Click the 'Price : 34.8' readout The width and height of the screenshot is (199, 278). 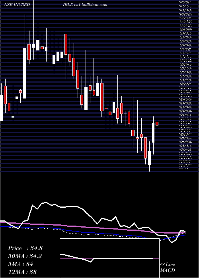25,248
